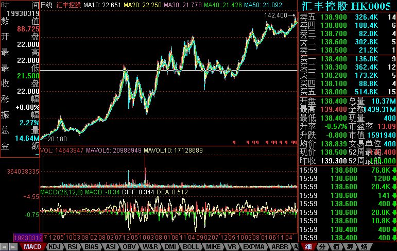The width and height of the screenshot is (397, 251).
Task: Open the ARBR indicator tab
Action: (278, 247)
